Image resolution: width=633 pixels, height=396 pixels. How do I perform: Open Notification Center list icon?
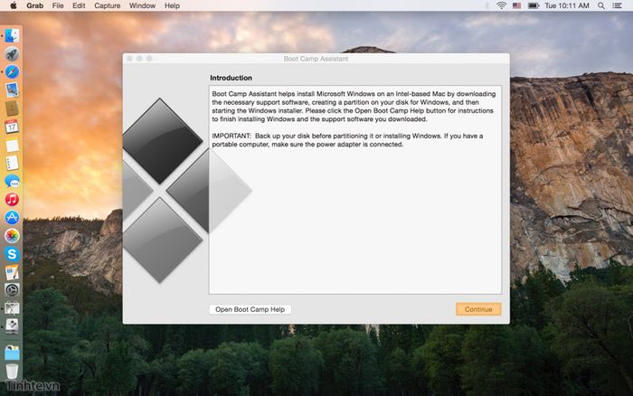click(618, 5)
